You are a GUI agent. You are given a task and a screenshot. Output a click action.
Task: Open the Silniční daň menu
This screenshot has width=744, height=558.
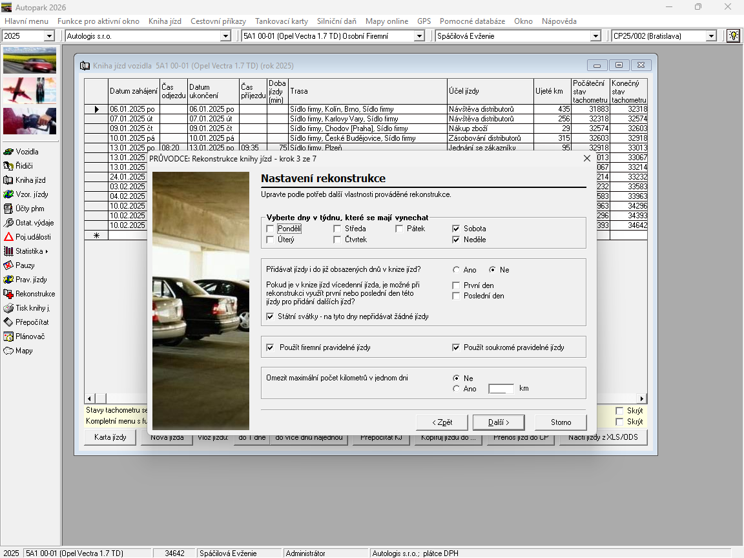click(x=336, y=21)
